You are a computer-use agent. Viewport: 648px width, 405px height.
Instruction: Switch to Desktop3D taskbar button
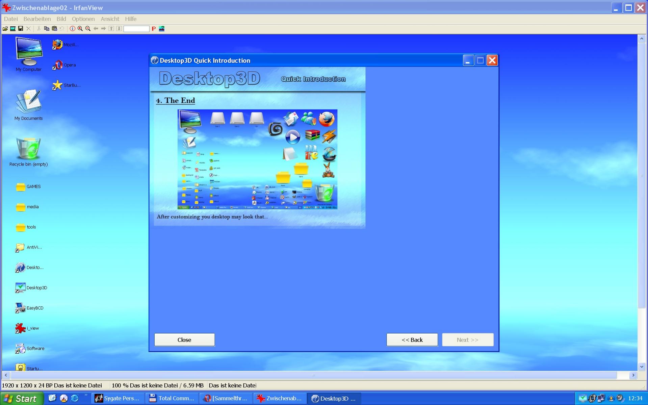point(334,399)
